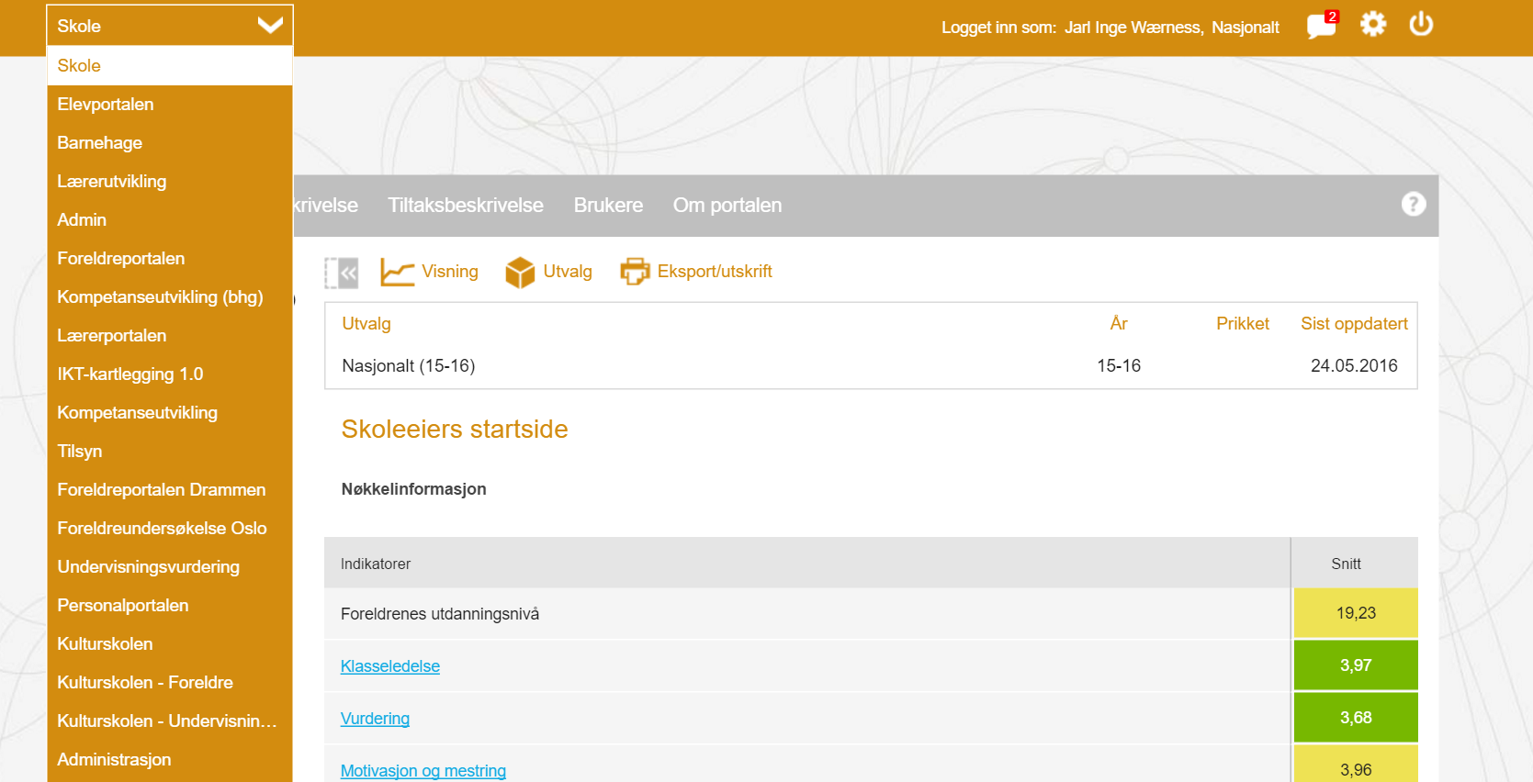Click the Nøkkelinformasjon heading

coord(414,489)
